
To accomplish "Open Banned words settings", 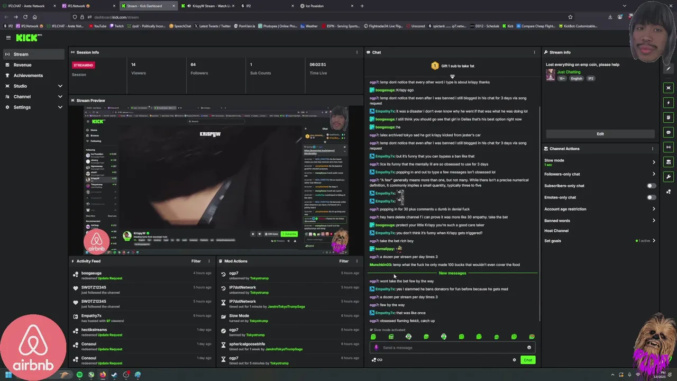I will point(600,221).
